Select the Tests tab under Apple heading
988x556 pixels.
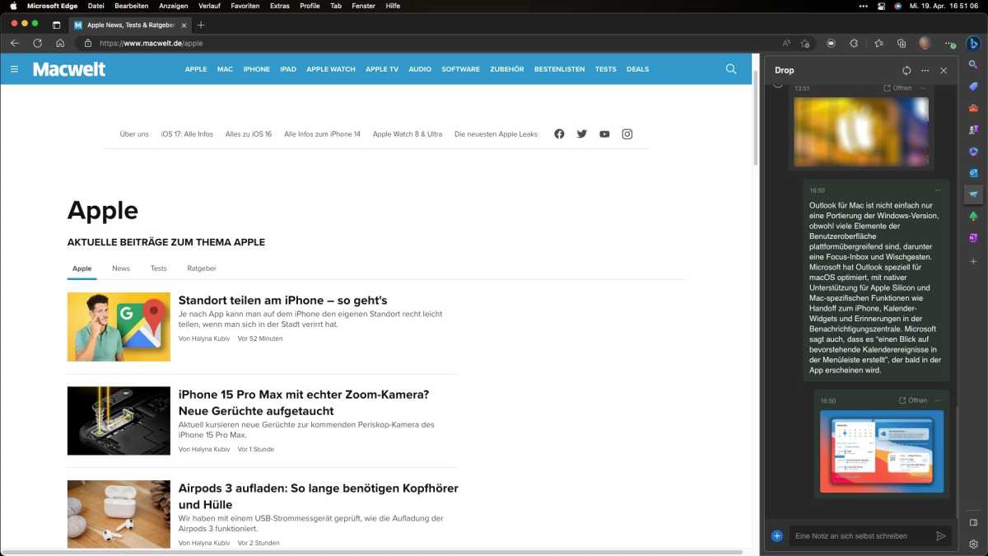point(158,269)
